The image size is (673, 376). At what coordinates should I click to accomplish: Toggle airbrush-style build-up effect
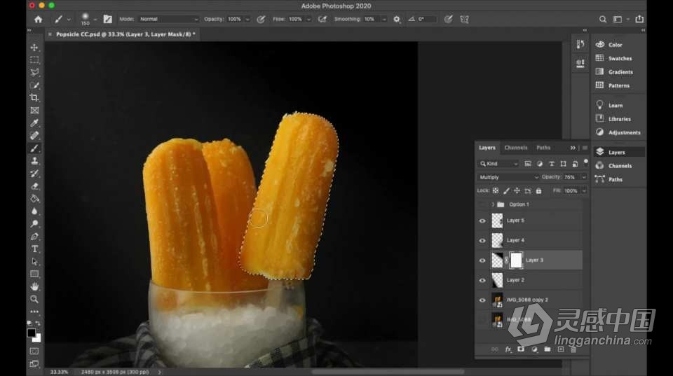322,20
